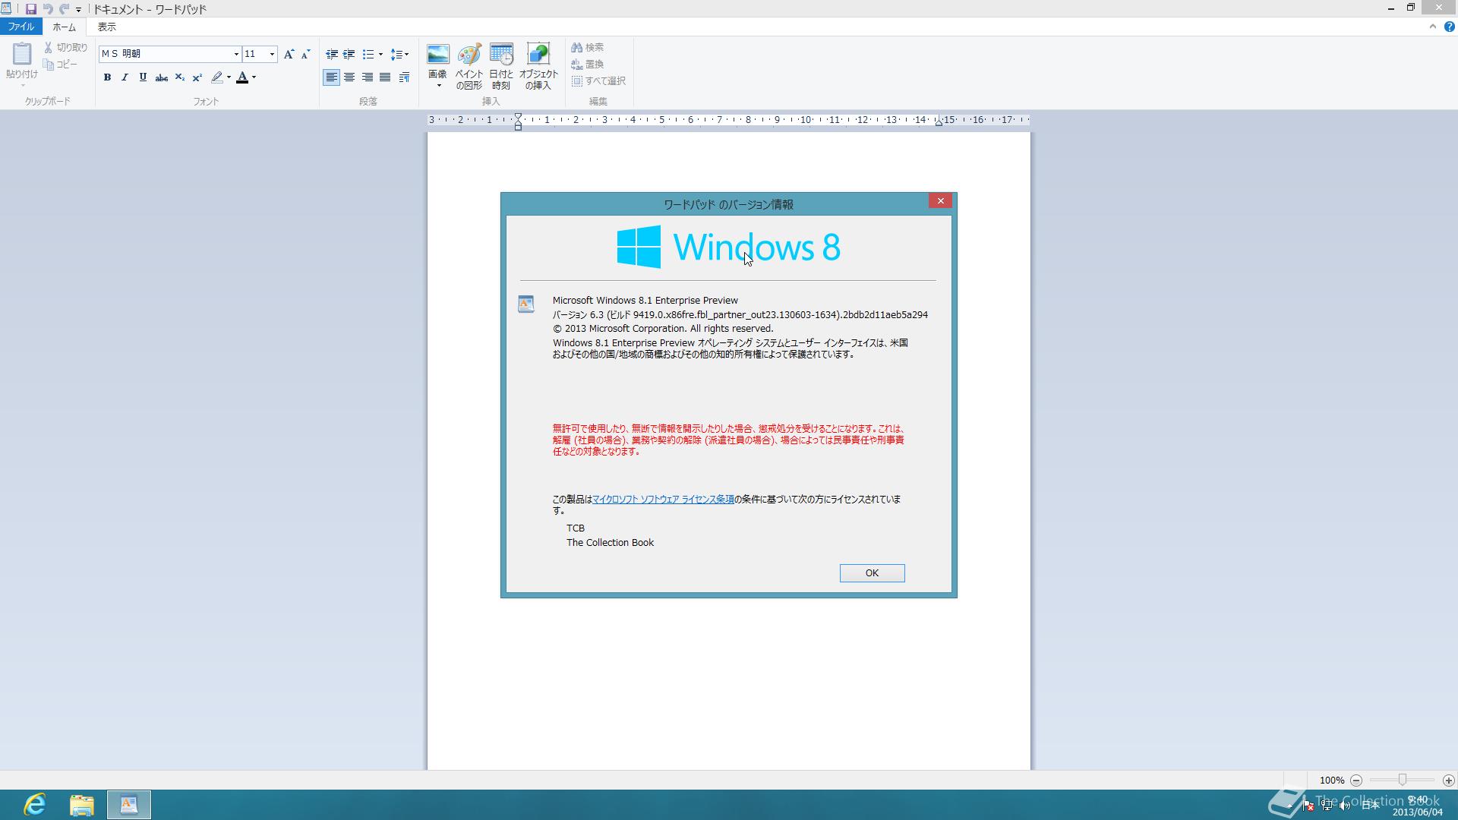Select center text alignment
The height and width of the screenshot is (820, 1458).
(349, 77)
